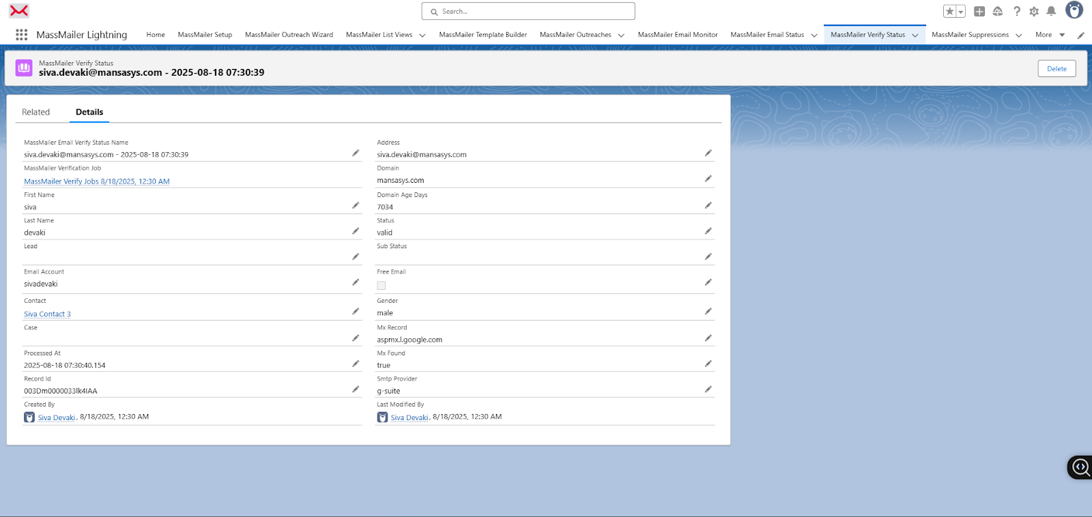Viewport: 1092px width, 517px height.
Task: Open the Salesforce Guidance Center icon
Action: point(998,12)
